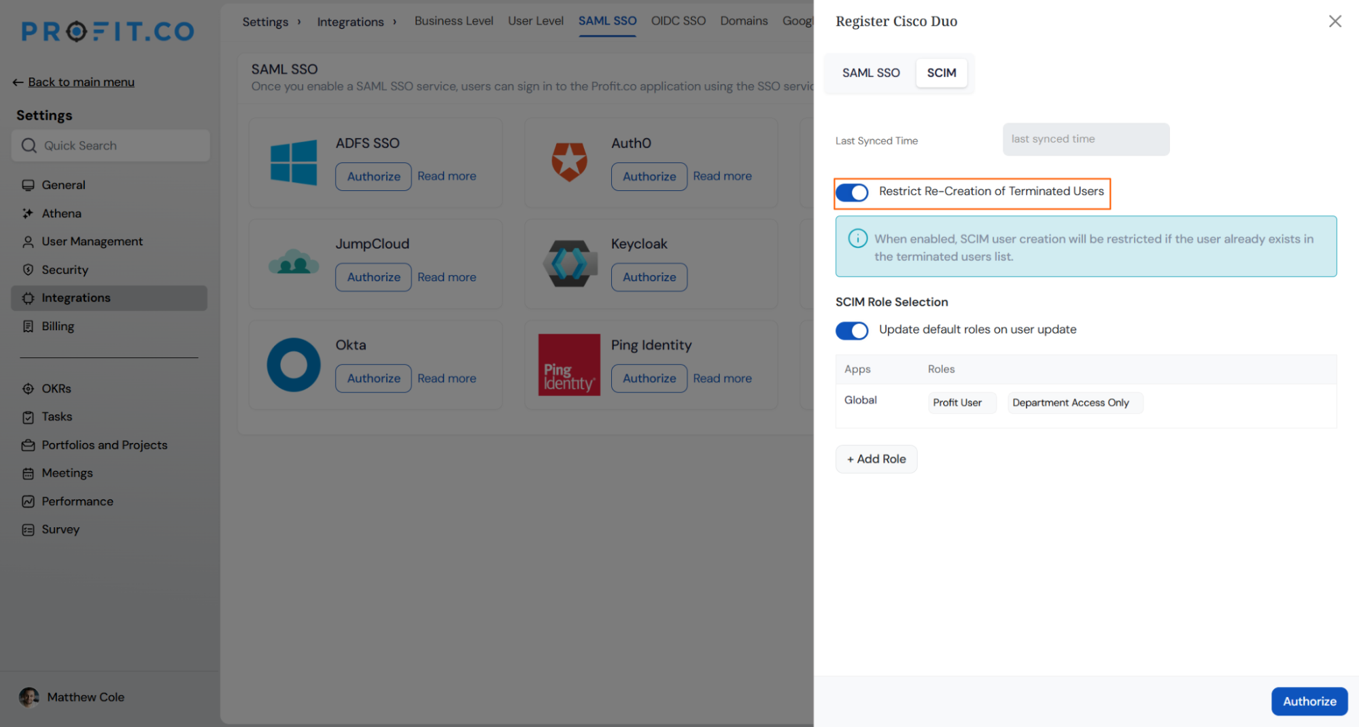Viewport: 1359px width, 727px height.
Task: Click the Auth0 star shield logo
Action: (x=569, y=162)
